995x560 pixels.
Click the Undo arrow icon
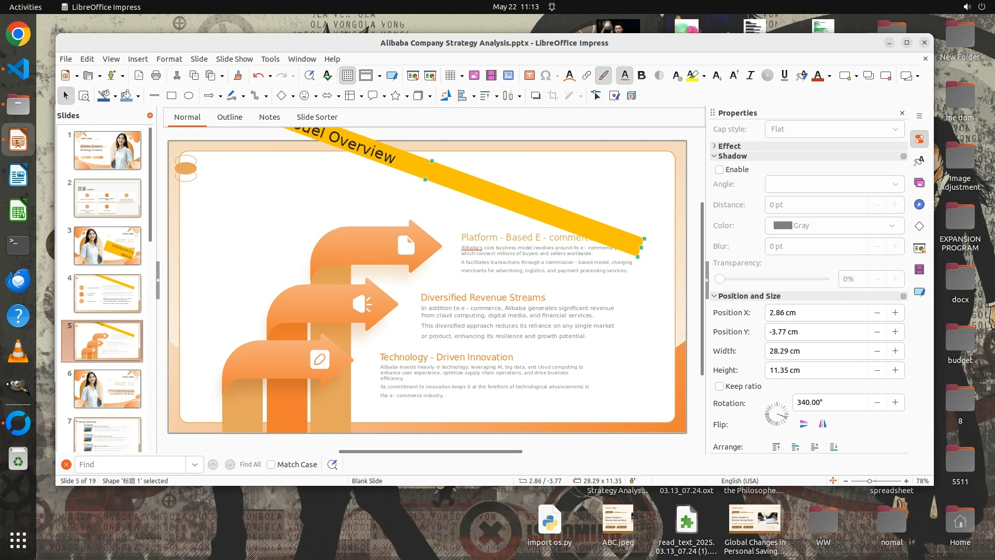(258, 75)
